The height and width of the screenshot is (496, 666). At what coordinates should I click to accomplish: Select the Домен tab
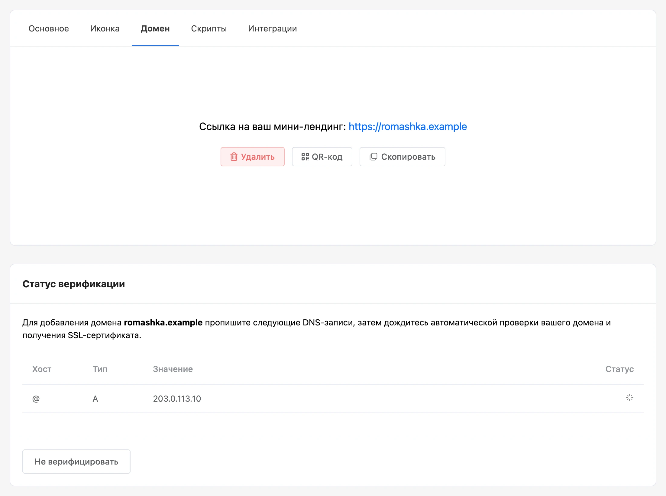[155, 28]
